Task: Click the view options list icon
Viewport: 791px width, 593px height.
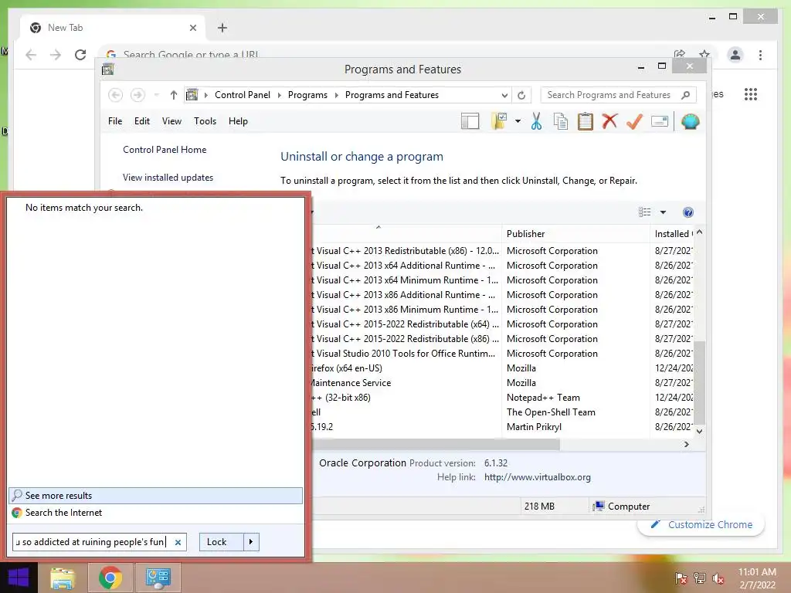Action: point(645,212)
